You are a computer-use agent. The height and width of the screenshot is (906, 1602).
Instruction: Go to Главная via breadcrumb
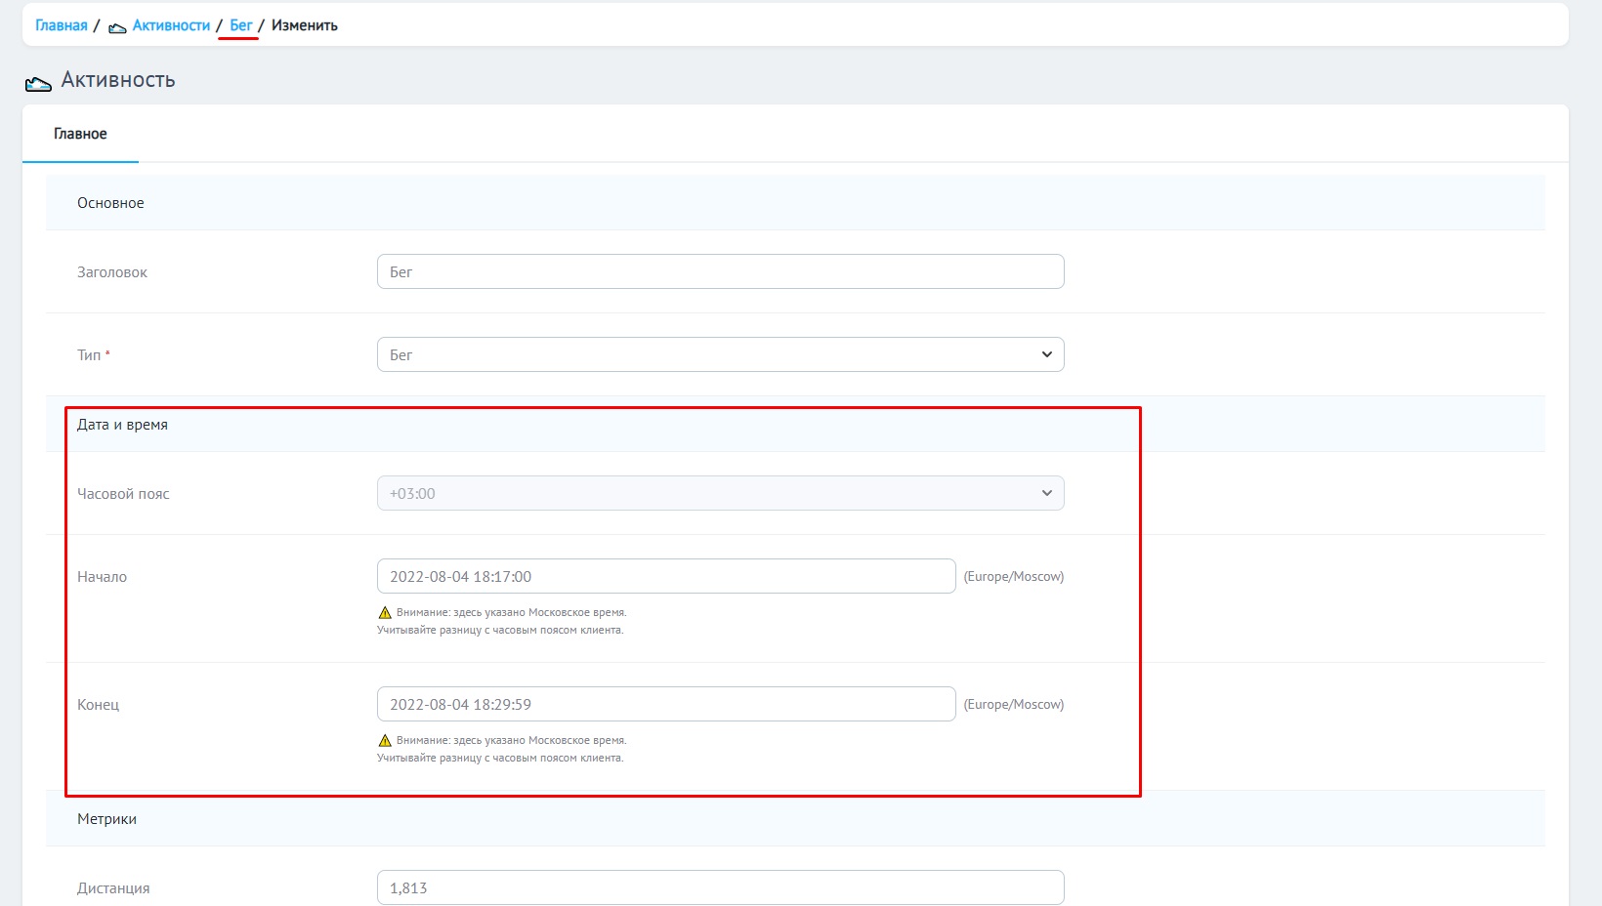(62, 25)
